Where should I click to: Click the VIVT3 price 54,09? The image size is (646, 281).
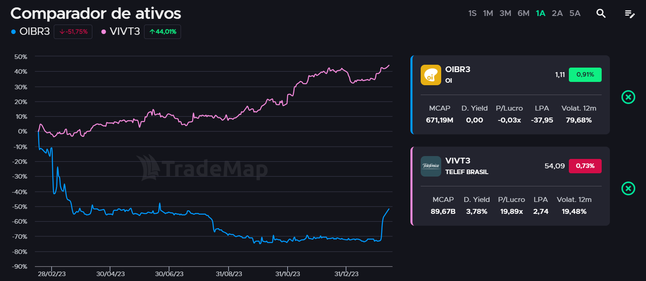pos(554,166)
